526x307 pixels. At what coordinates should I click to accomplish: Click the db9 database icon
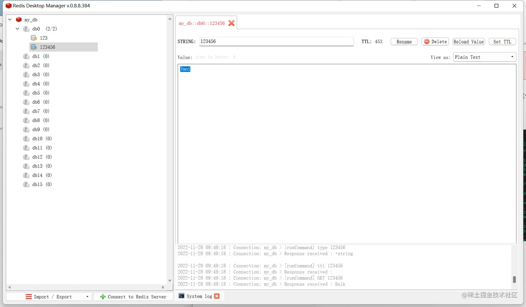[x=26, y=129]
